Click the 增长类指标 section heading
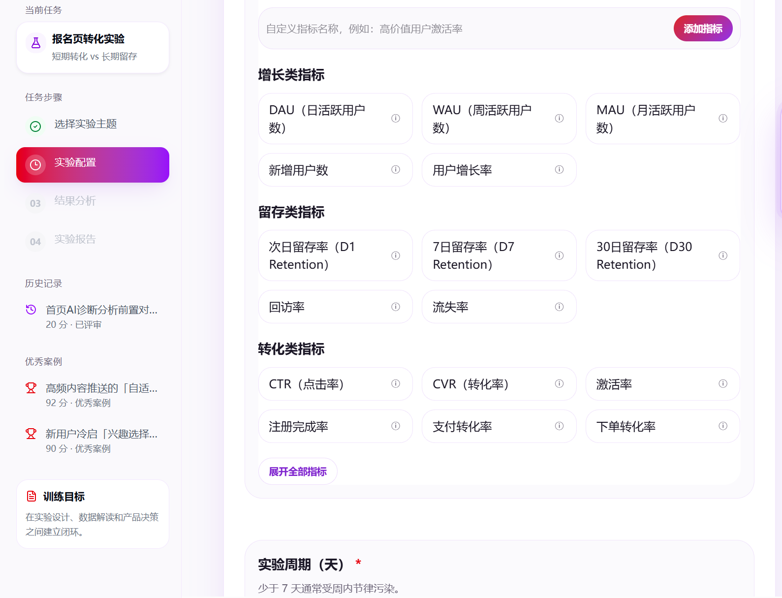 (291, 75)
